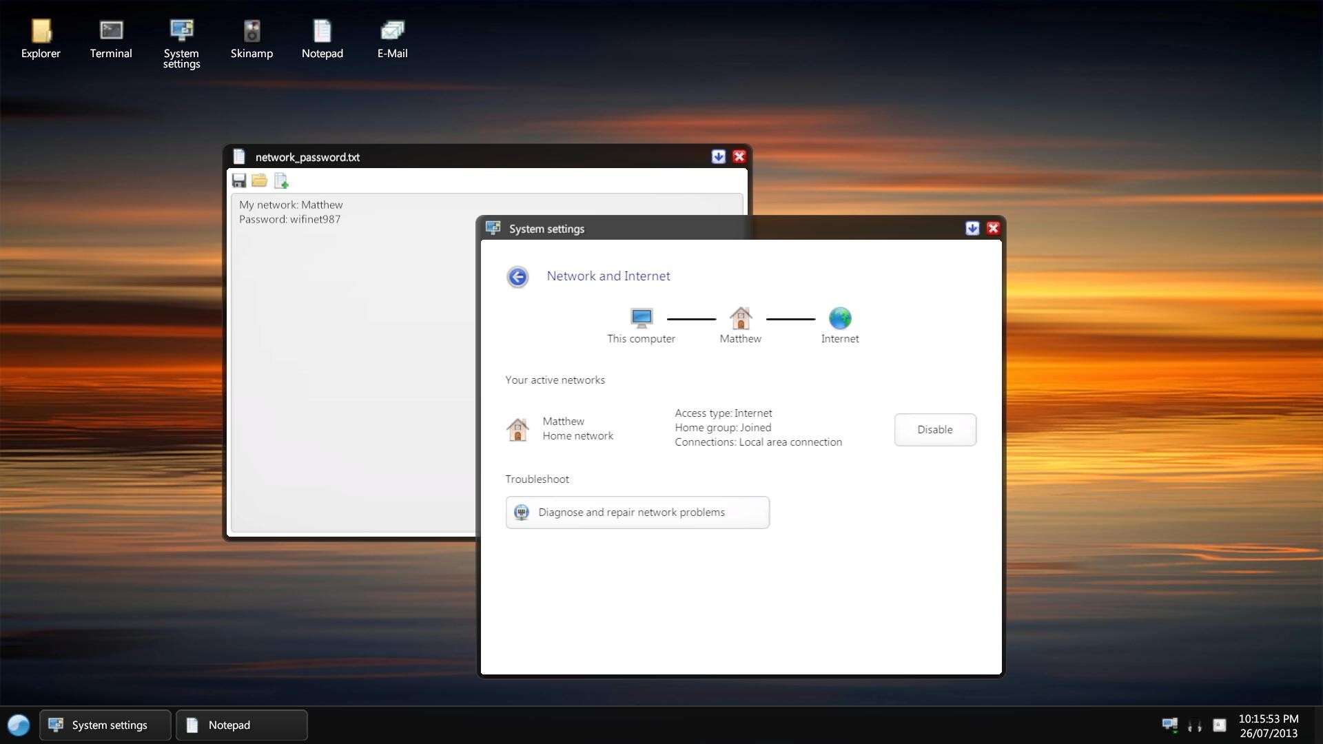
Task: Diagnose and repair network problems
Action: click(637, 513)
